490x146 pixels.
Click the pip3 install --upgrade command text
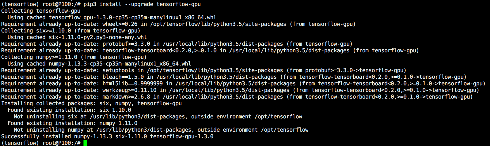(x=142, y=4)
